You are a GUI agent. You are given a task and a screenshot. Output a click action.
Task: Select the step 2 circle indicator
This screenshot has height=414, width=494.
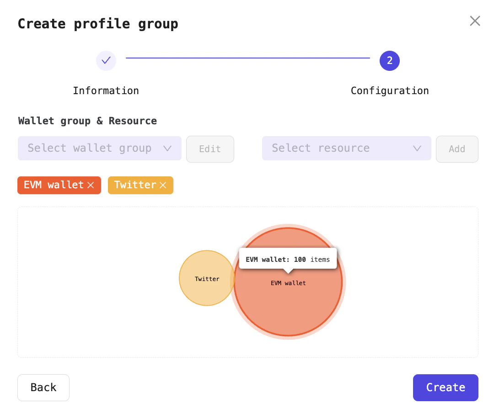coord(390,60)
